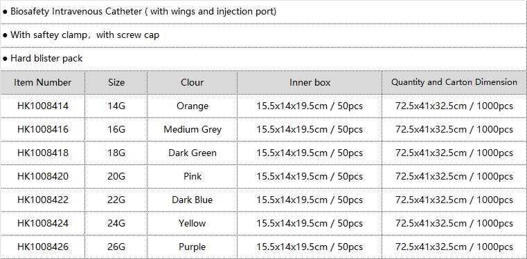Click the Inner box column header
The height and width of the screenshot is (259, 527).
310,82
